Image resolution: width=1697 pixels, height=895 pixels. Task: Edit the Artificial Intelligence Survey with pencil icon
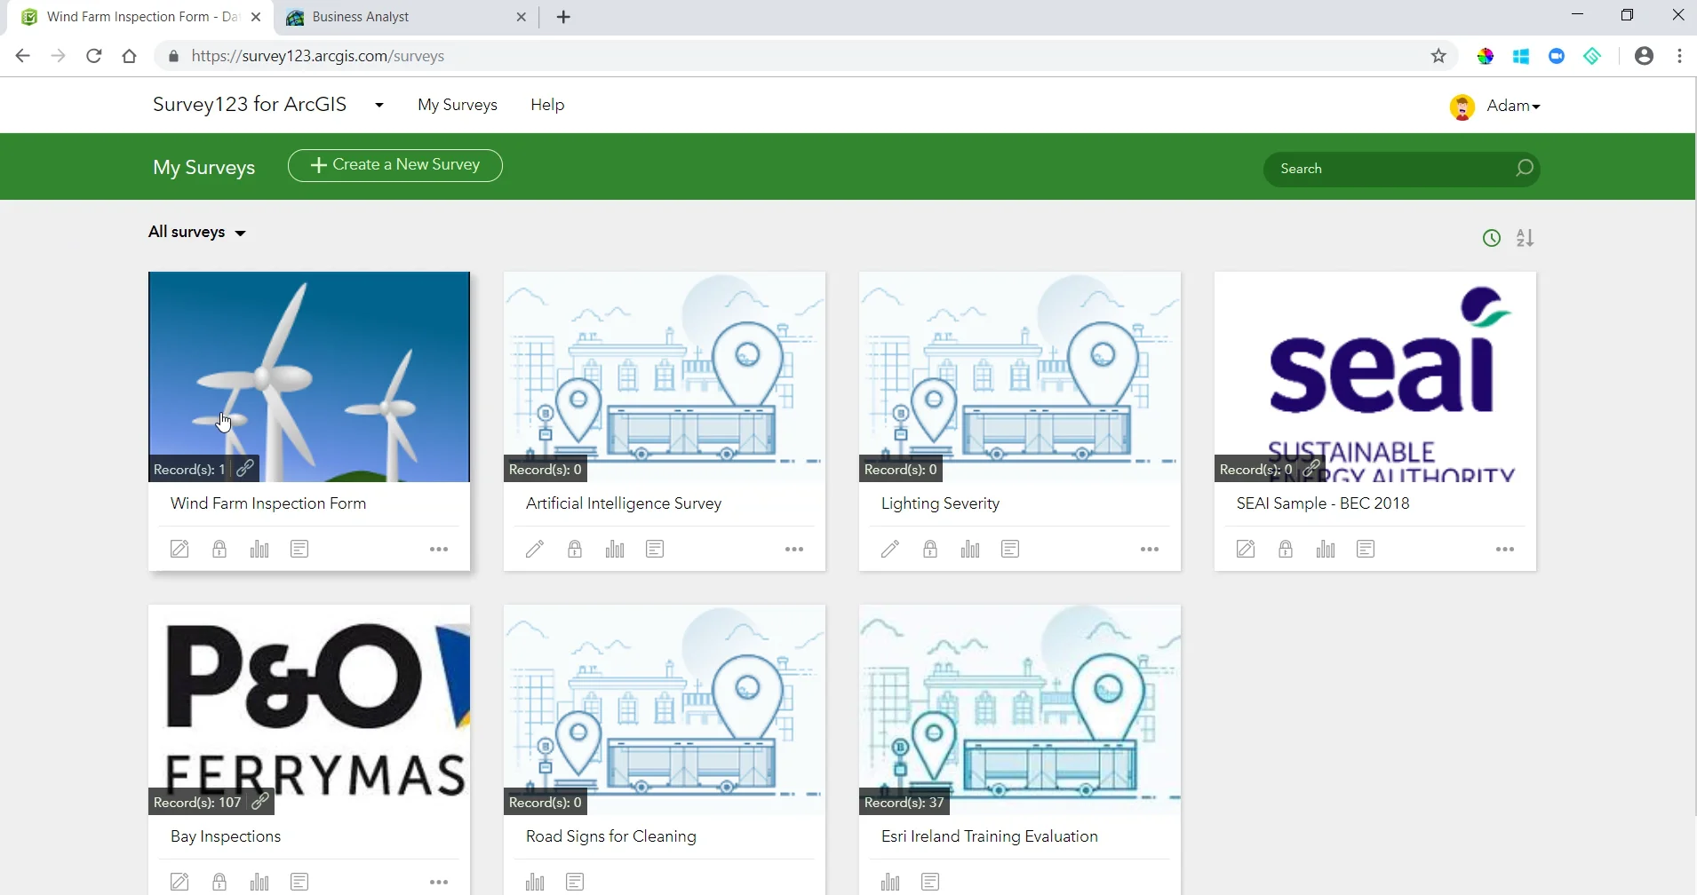click(535, 549)
